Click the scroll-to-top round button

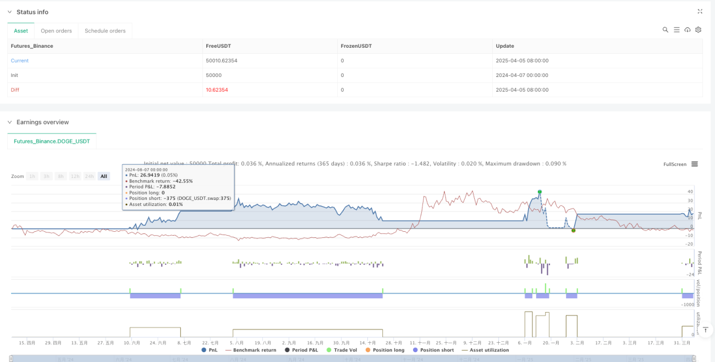click(705, 330)
